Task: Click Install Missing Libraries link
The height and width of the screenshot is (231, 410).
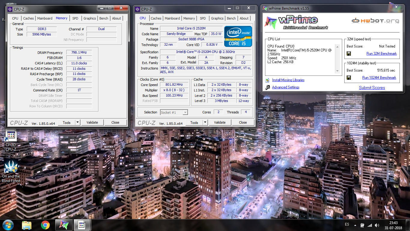Action: 288,80
